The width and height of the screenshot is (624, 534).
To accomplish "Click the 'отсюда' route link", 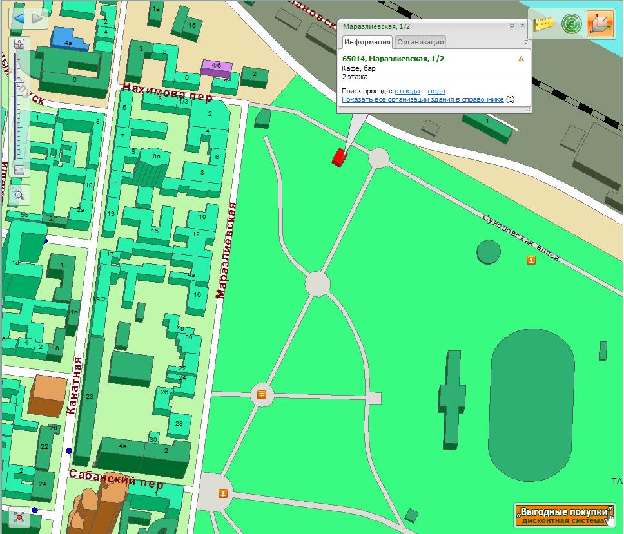I will coord(407,91).
